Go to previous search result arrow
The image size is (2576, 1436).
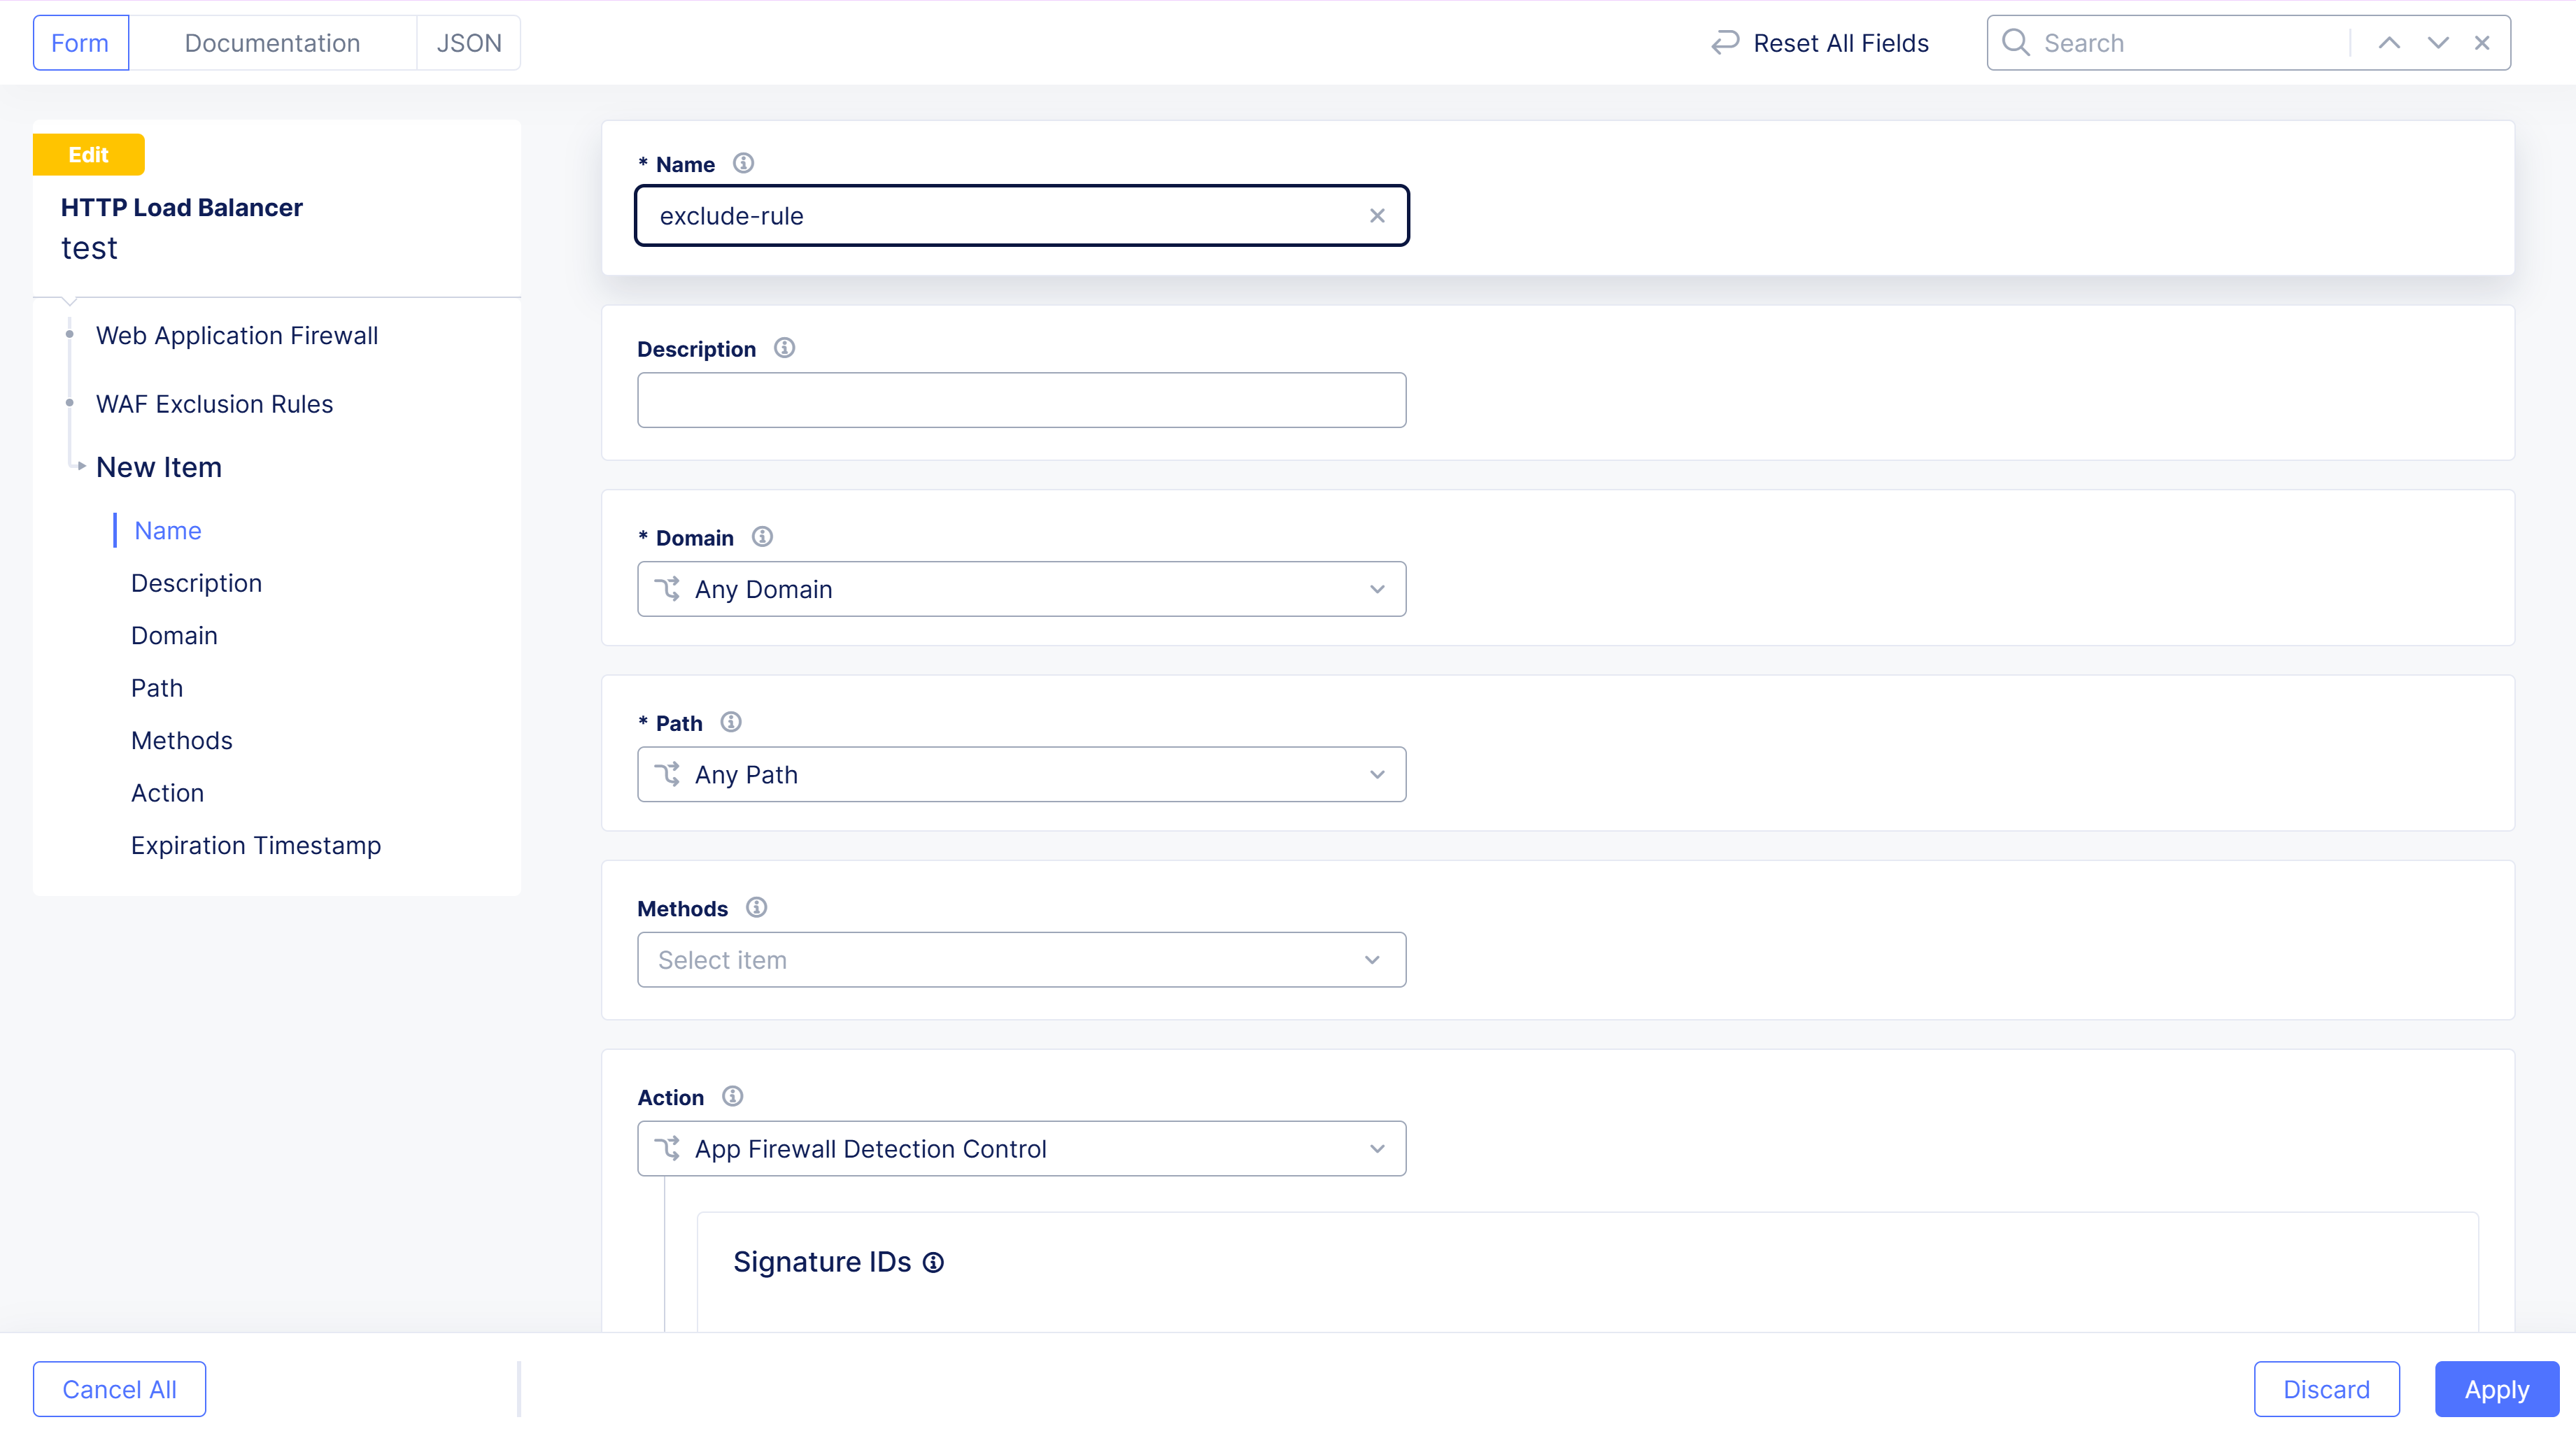[x=2389, y=43]
